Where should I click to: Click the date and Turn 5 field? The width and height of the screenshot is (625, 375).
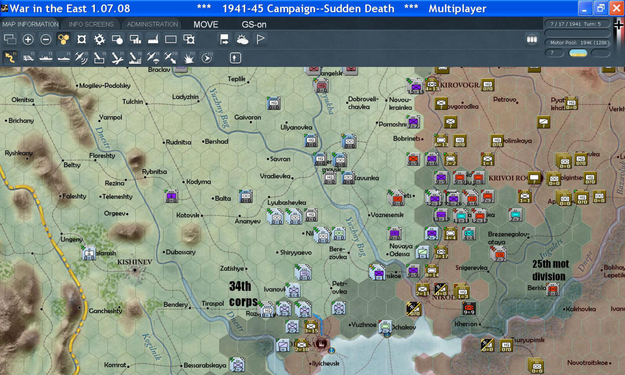tap(577, 24)
